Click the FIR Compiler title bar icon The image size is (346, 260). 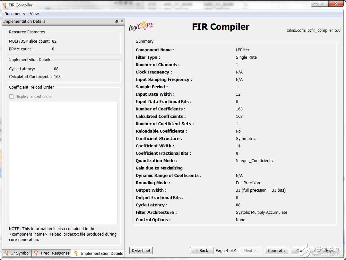coord(4,5)
